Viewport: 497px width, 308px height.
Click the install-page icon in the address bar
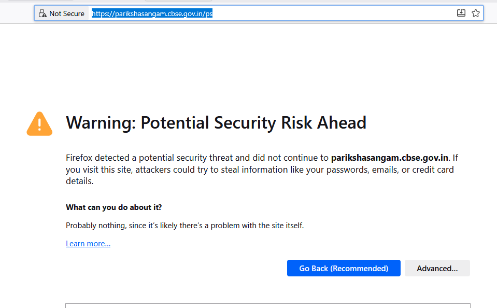pyautogui.click(x=461, y=13)
